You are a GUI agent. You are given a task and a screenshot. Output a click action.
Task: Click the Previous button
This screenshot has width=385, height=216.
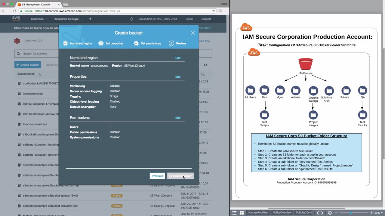[x=157, y=176]
